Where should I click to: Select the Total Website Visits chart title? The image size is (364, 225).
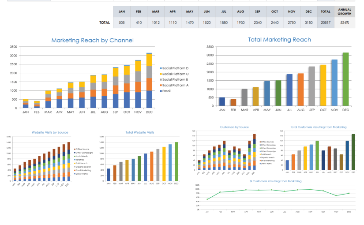[x=140, y=132]
